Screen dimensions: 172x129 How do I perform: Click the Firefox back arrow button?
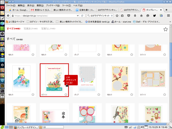click(x=8, y=16)
